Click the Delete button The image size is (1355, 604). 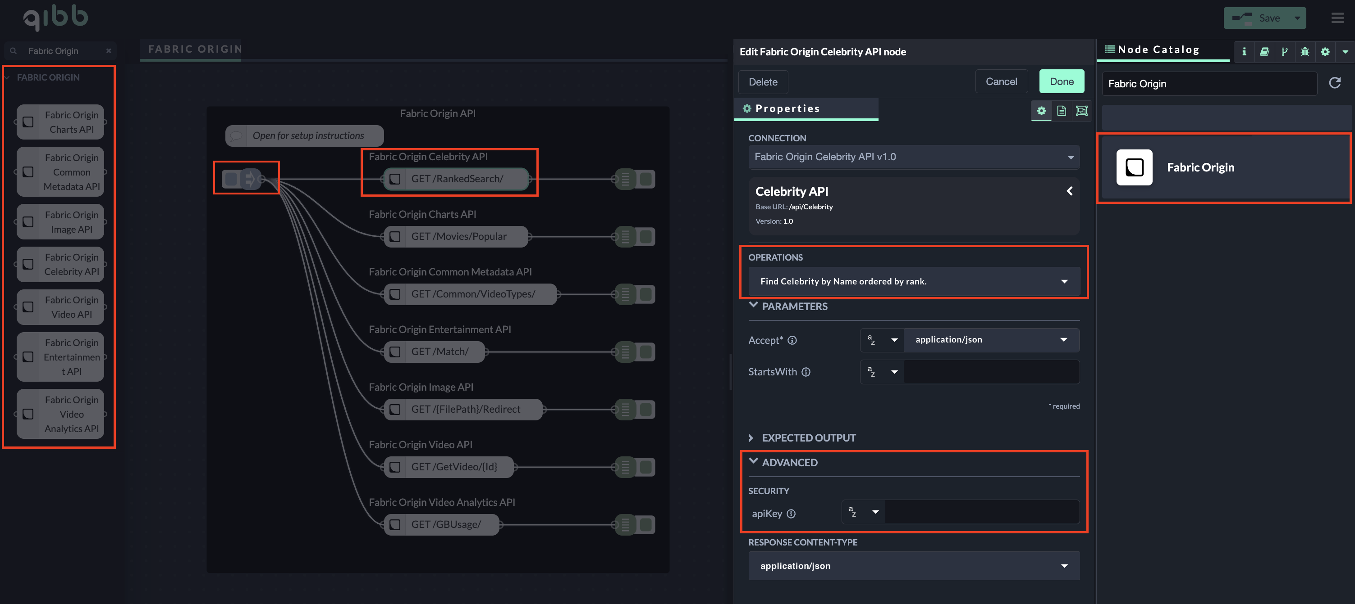click(x=763, y=82)
